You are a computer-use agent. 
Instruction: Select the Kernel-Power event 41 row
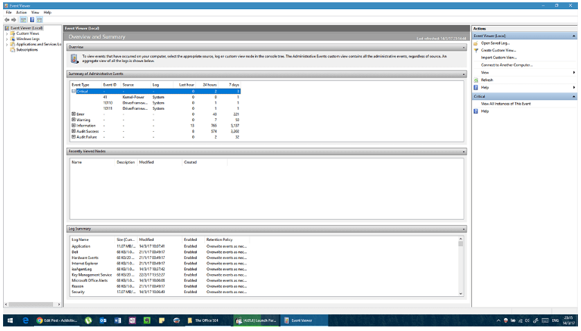(x=156, y=97)
